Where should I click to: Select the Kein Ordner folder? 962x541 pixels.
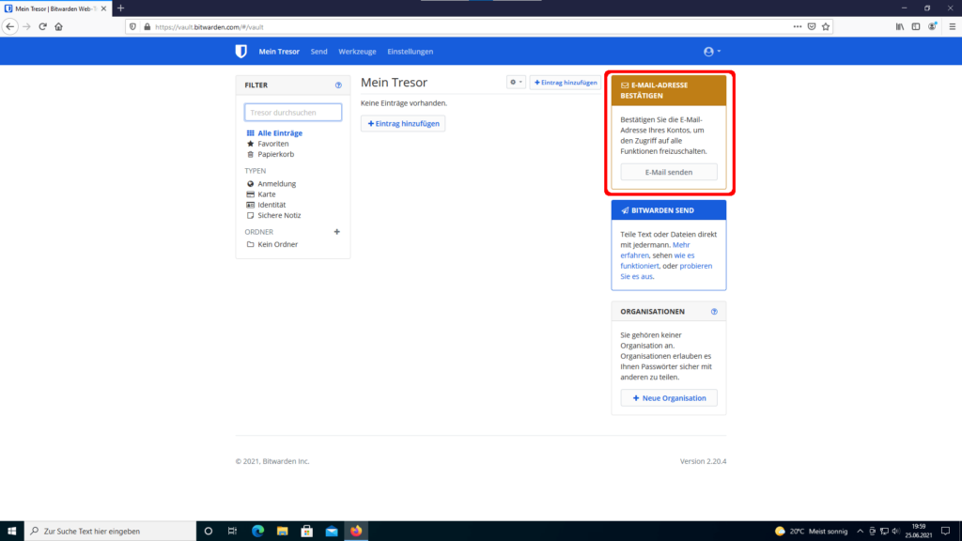coord(277,244)
